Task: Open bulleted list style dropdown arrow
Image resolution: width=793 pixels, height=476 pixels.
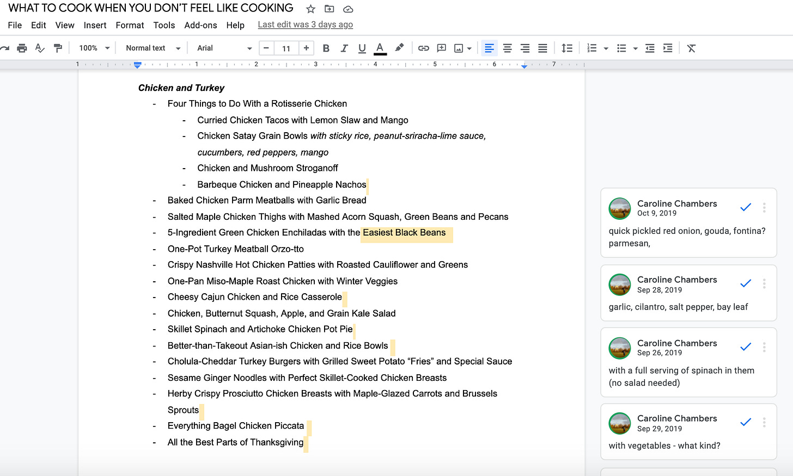Action: click(x=635, y=48)
